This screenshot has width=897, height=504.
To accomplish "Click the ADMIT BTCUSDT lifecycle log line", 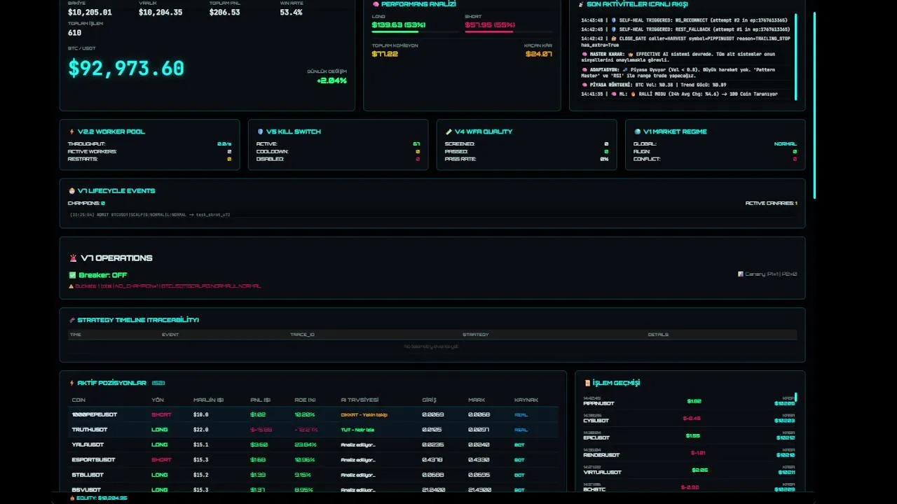I will tap(150, 215).
